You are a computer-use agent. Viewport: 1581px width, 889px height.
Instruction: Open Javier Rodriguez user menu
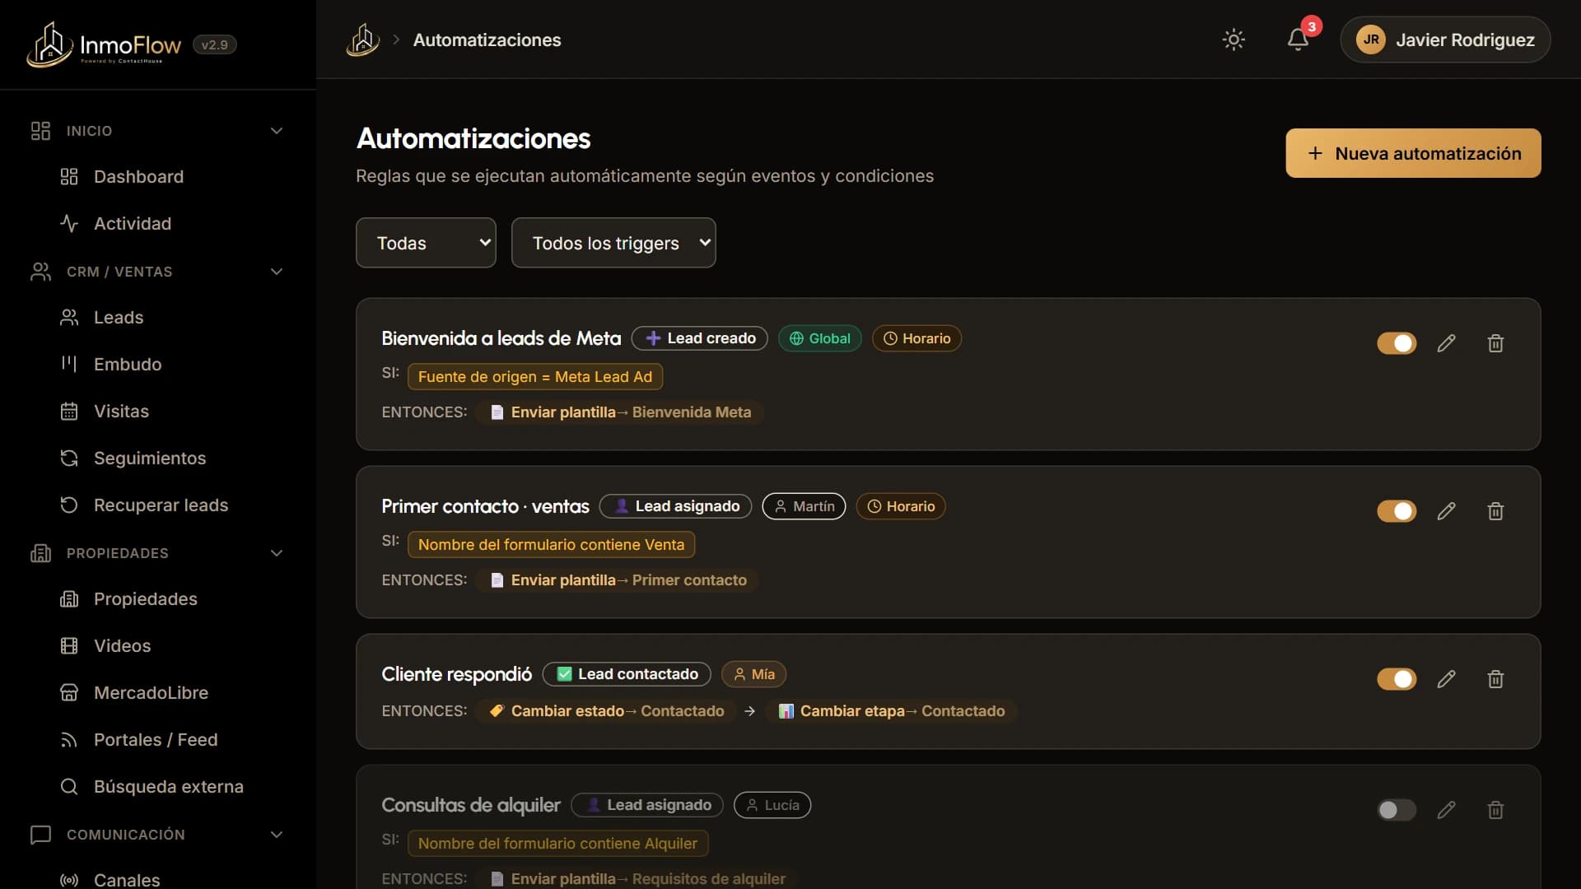click(x=1445, y=40)
